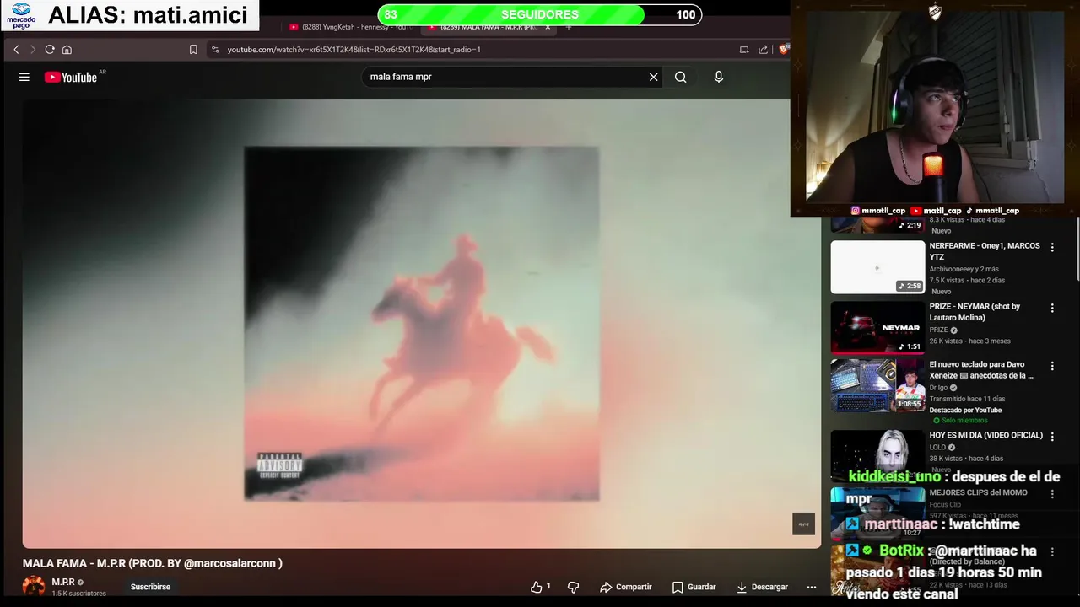Focus the YouTube search field

pyautogui.click(x=502, y=77)
